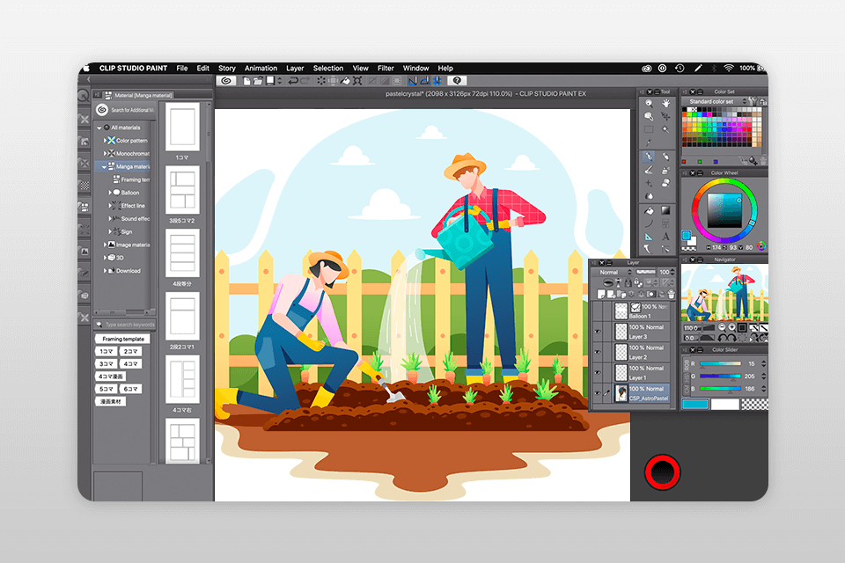Open the Animation menu in the menu bar
The height and width of the screenshot is (563, 845).
click(261, 68)
